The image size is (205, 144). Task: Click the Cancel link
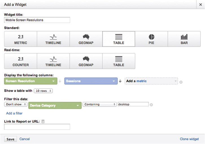[25, 139]
